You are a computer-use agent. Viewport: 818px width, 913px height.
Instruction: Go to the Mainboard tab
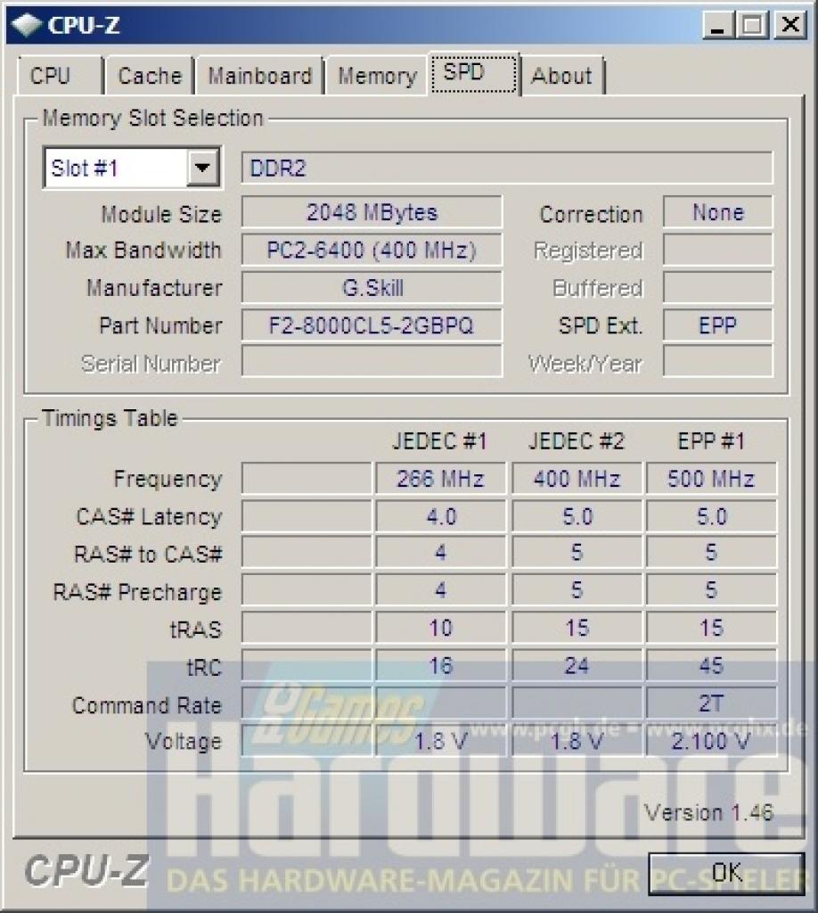coord(259,75)
